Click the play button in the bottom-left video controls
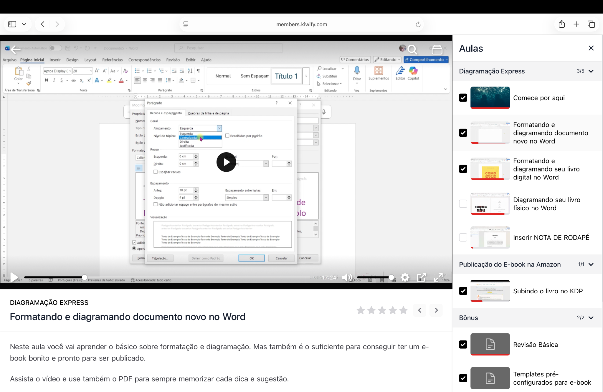This screenshot has width=603, height=392. [14, 277]
